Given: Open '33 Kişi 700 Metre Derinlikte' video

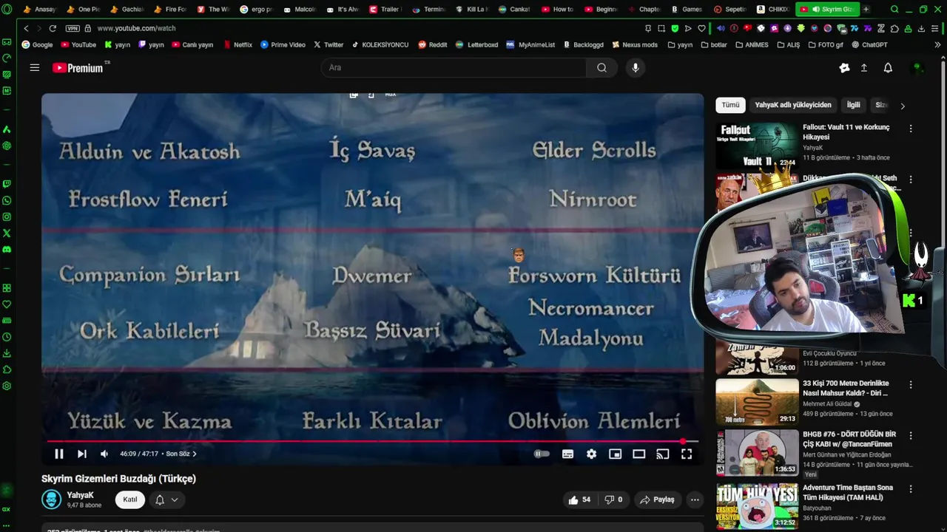Looking at the screenshot, I should [x=757, y=402].
